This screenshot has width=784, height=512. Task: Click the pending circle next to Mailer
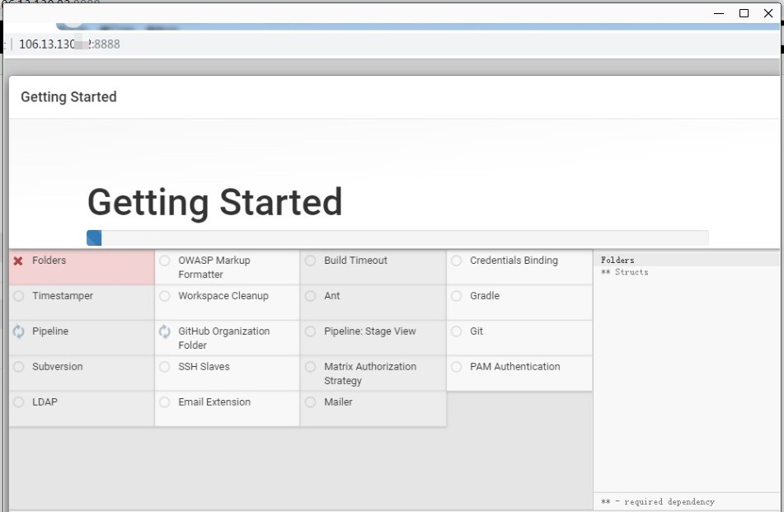(x=311, y=402)
